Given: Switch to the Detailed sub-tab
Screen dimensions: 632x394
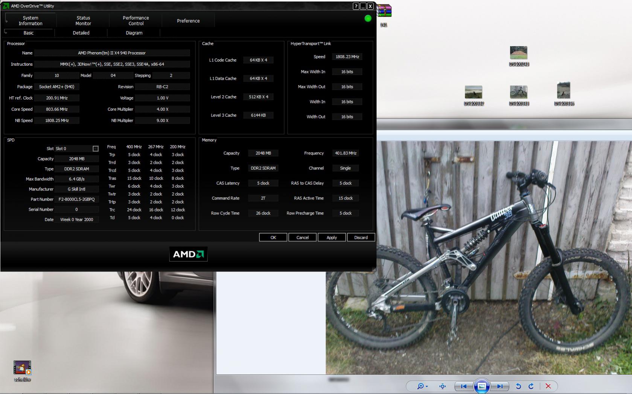Looking at the screenshot, I should pos(81,33).
